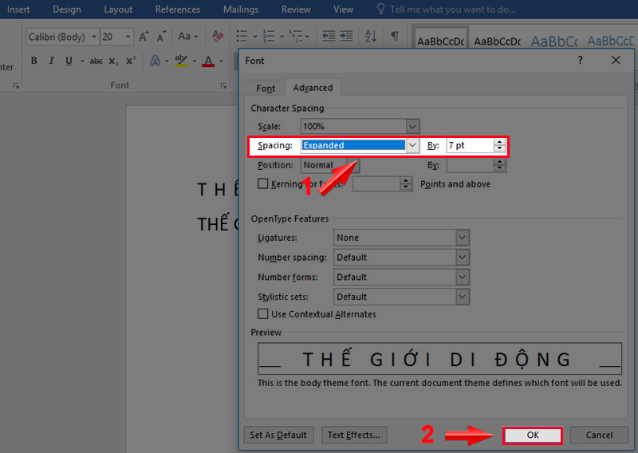Viewport: 638px width, 453px height.
Task: Click the OK button
Action: point(533,435)
